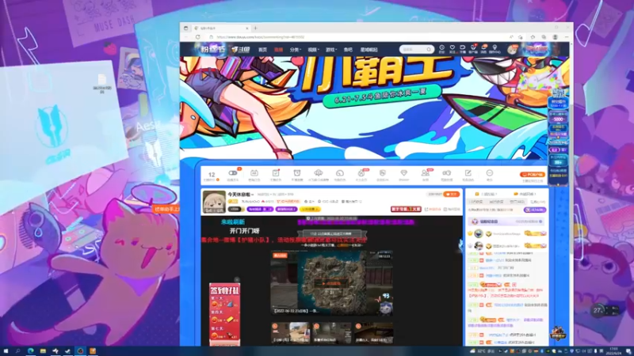Refresh the page in the browser
This screenshot has height=356, width=634.
pos(197,36)
